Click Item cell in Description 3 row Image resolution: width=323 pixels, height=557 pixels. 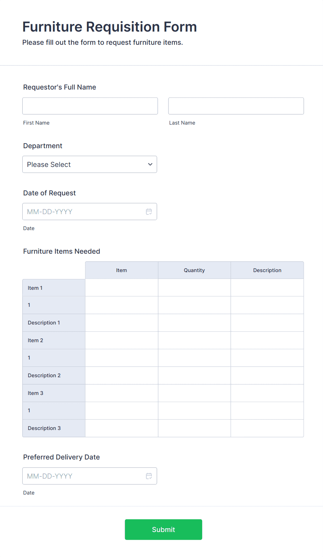[122, 428]
